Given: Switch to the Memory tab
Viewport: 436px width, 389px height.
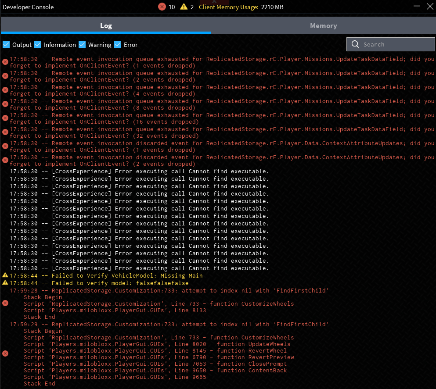Looking at the screenshot, I should point(323,26).
